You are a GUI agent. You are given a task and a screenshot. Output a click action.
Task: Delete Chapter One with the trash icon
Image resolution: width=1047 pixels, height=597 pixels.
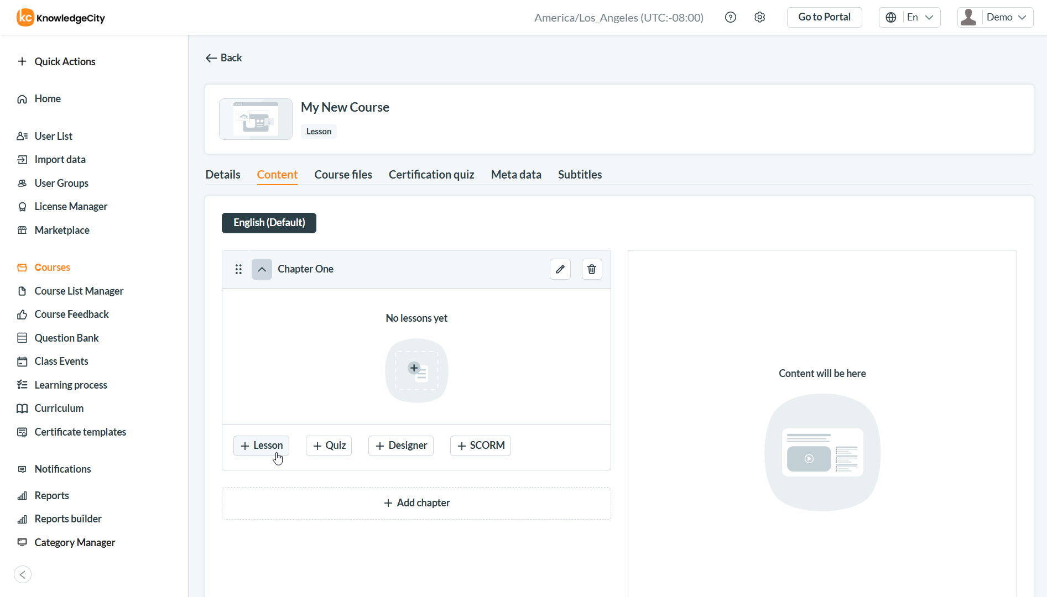[x=592, y=269]
